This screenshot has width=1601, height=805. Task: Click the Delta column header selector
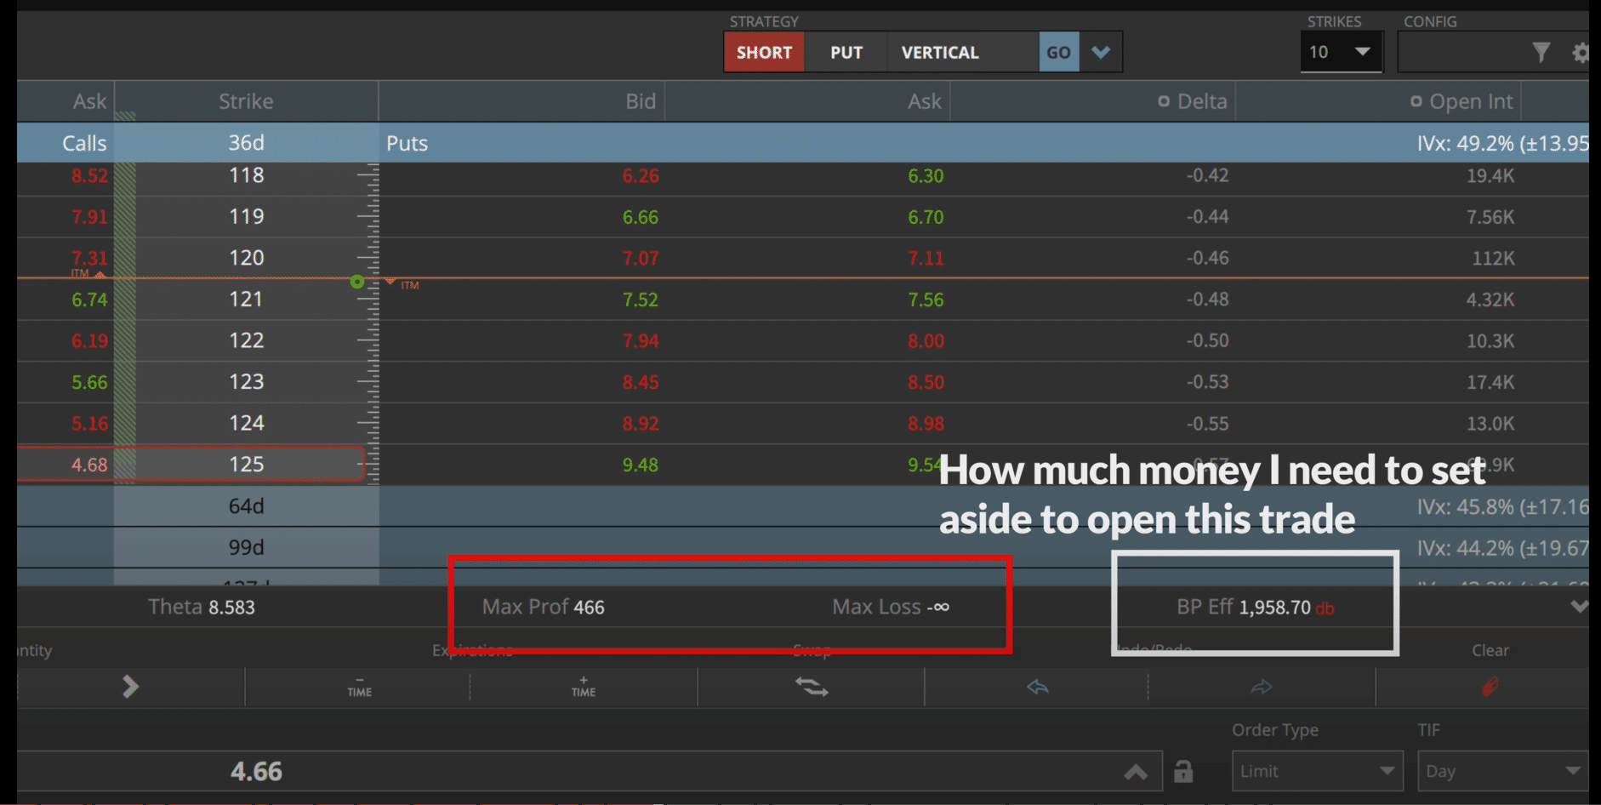1193,101
